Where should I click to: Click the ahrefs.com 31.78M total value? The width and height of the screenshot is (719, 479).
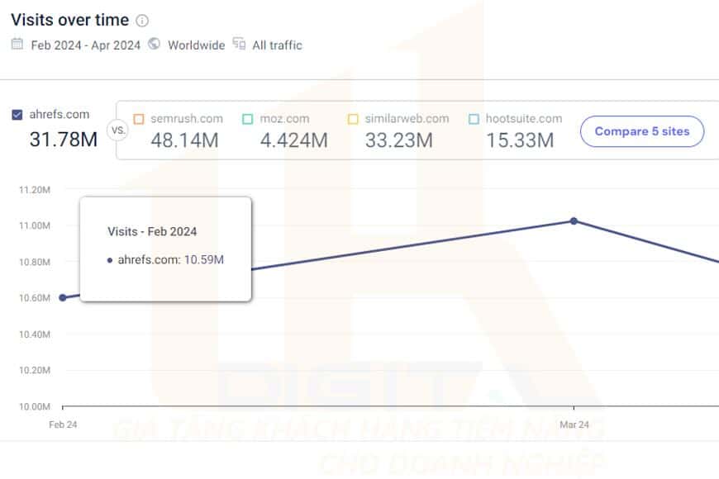pos(64,140)
